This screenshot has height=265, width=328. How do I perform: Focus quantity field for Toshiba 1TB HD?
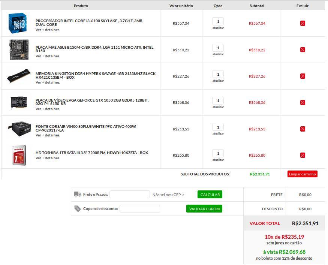218,153
